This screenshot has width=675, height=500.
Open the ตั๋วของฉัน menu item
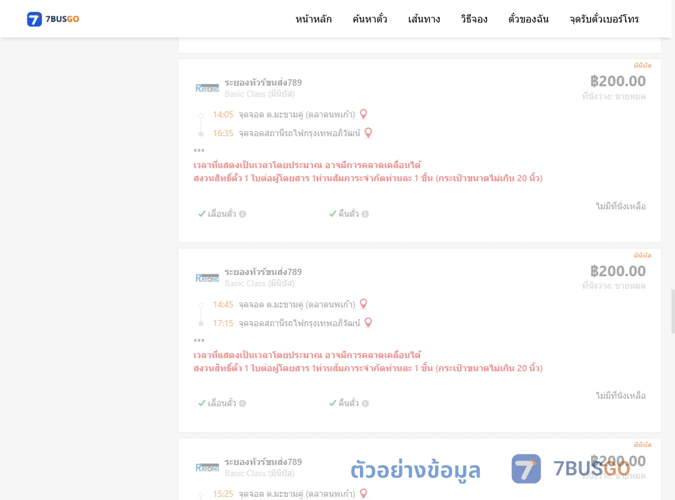(x=528, y=19)
